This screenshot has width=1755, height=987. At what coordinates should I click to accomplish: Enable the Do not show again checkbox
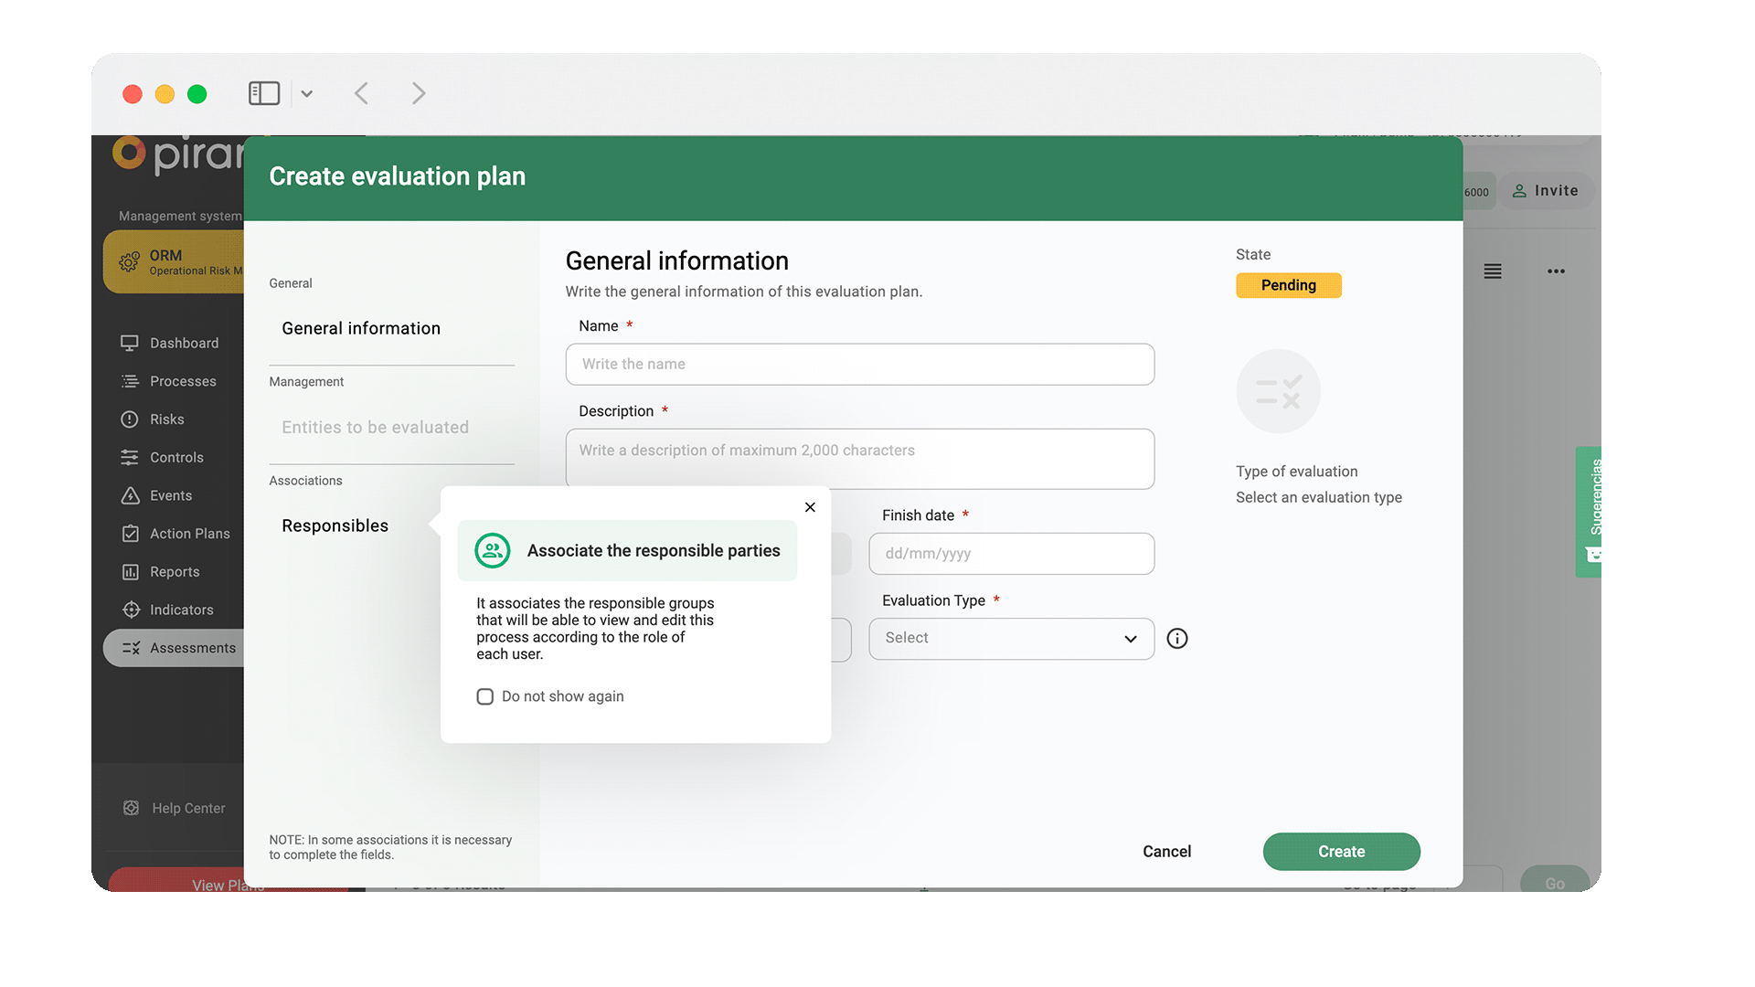coord(485,696)
